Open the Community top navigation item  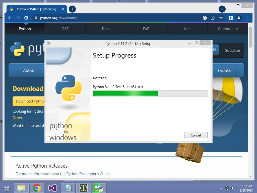point(228,29)
